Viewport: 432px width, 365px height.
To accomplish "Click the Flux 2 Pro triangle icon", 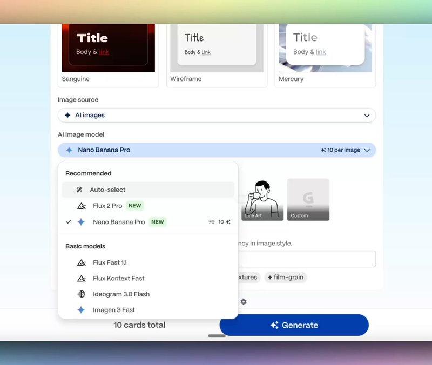I will [x=82, y=206].
